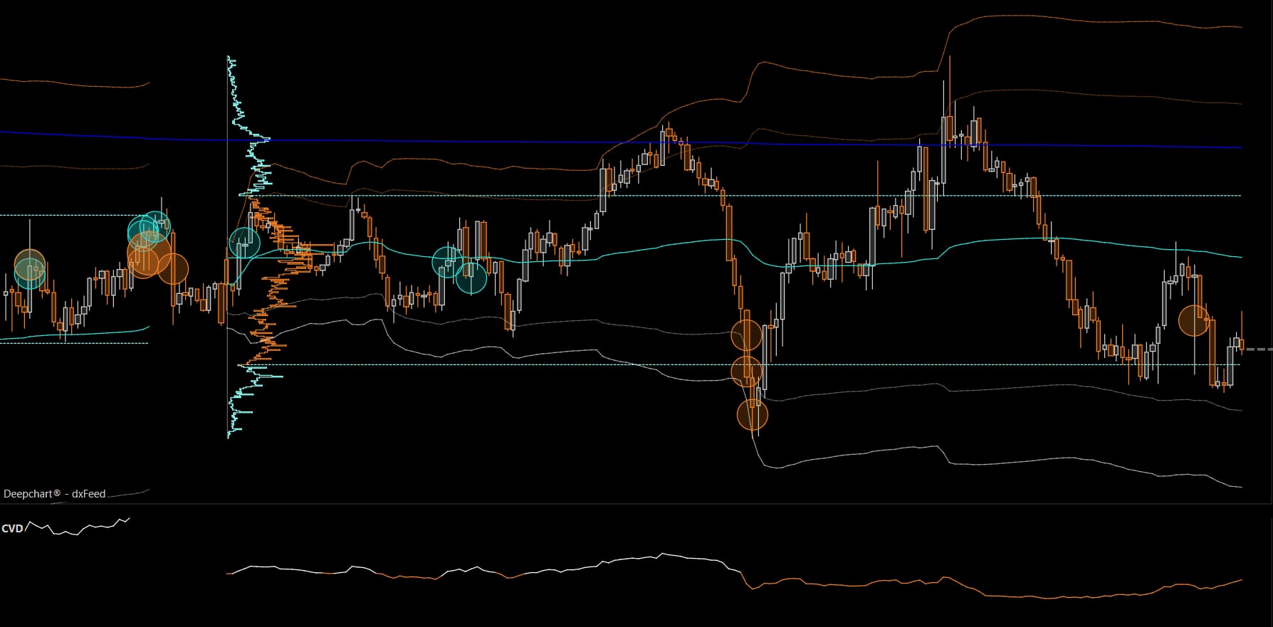Click the CVD indicator label
Image resolution: width=1273 pixels, height=627 pixels.
coord(12,529)
